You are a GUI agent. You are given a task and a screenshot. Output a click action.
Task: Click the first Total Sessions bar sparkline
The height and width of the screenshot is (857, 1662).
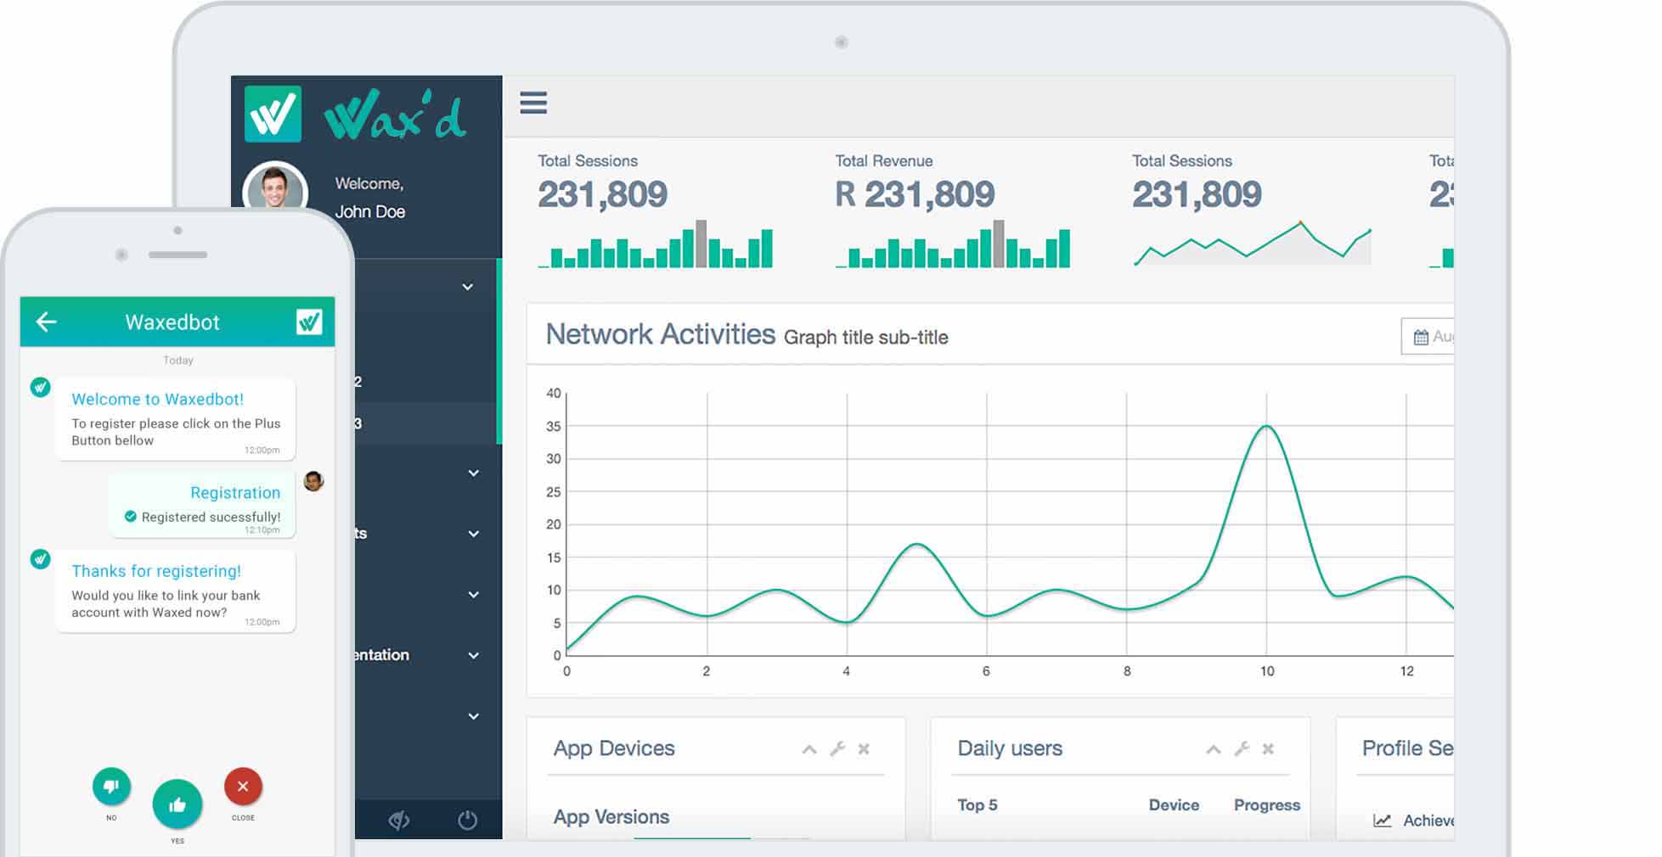(x=656, y=245)
